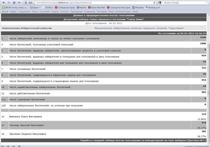210x147 pixels.
Task: Open the Wikipedia bookmark
Action: coord(137,7)
